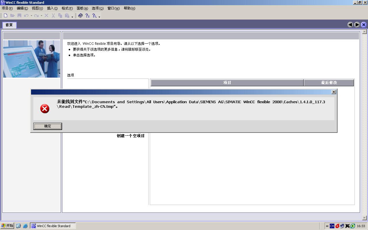Click the 16:33 system clock
The width and height of the screenshot is (368, 230).
pos(361,226)
